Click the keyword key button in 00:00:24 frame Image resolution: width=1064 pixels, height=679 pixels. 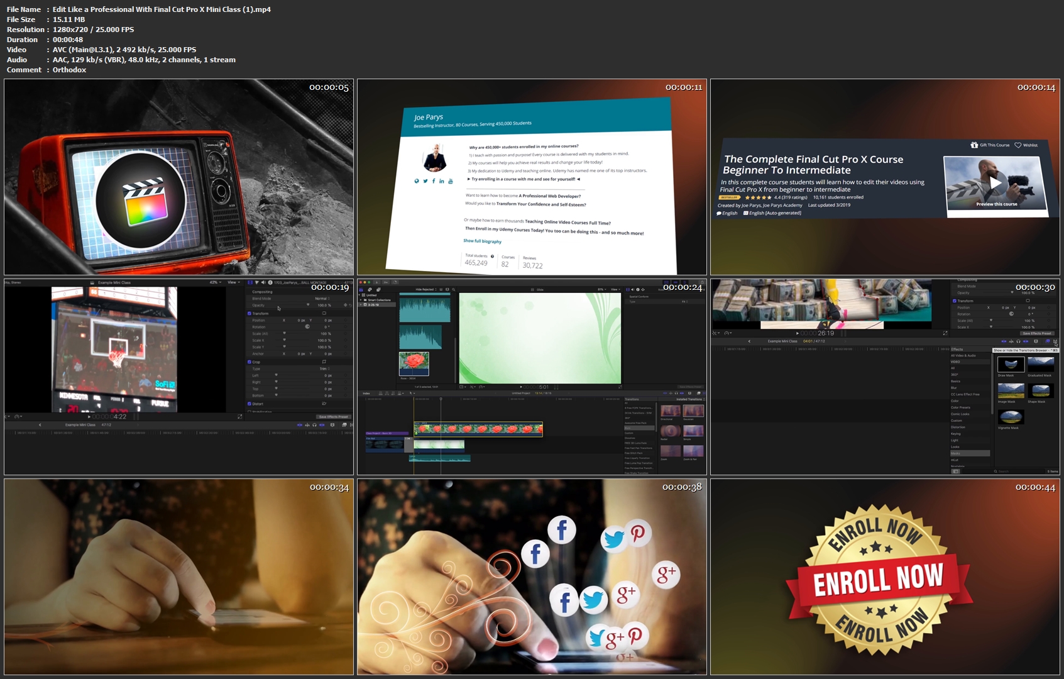point(386,282)
